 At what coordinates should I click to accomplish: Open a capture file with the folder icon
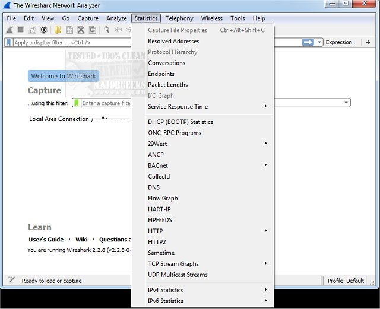coord(58,30)
